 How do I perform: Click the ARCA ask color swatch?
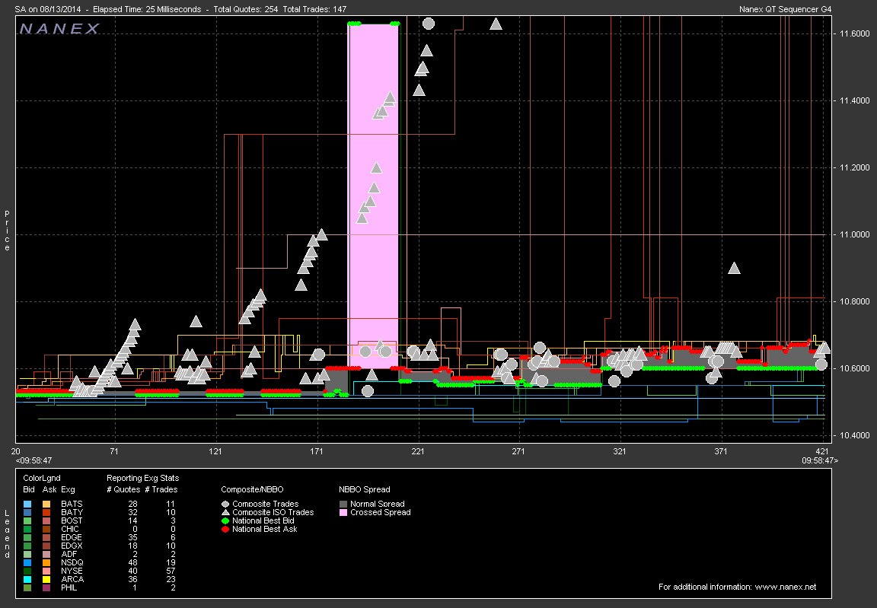click(46, 580)
